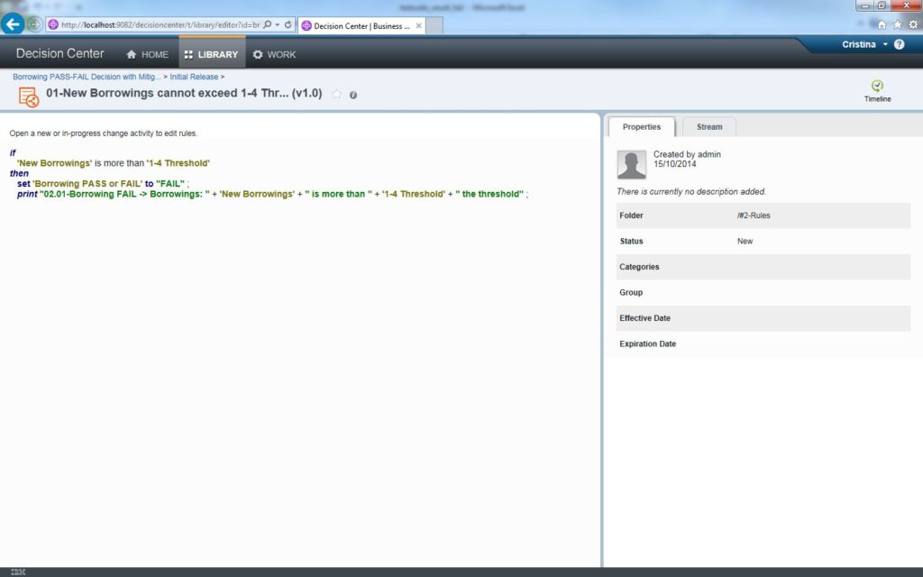Click the Borrowing PASS-FAIL Decision breadcrumb link
Image resolution: width=923 pixels, height=577 pixels.
(87, 78)
